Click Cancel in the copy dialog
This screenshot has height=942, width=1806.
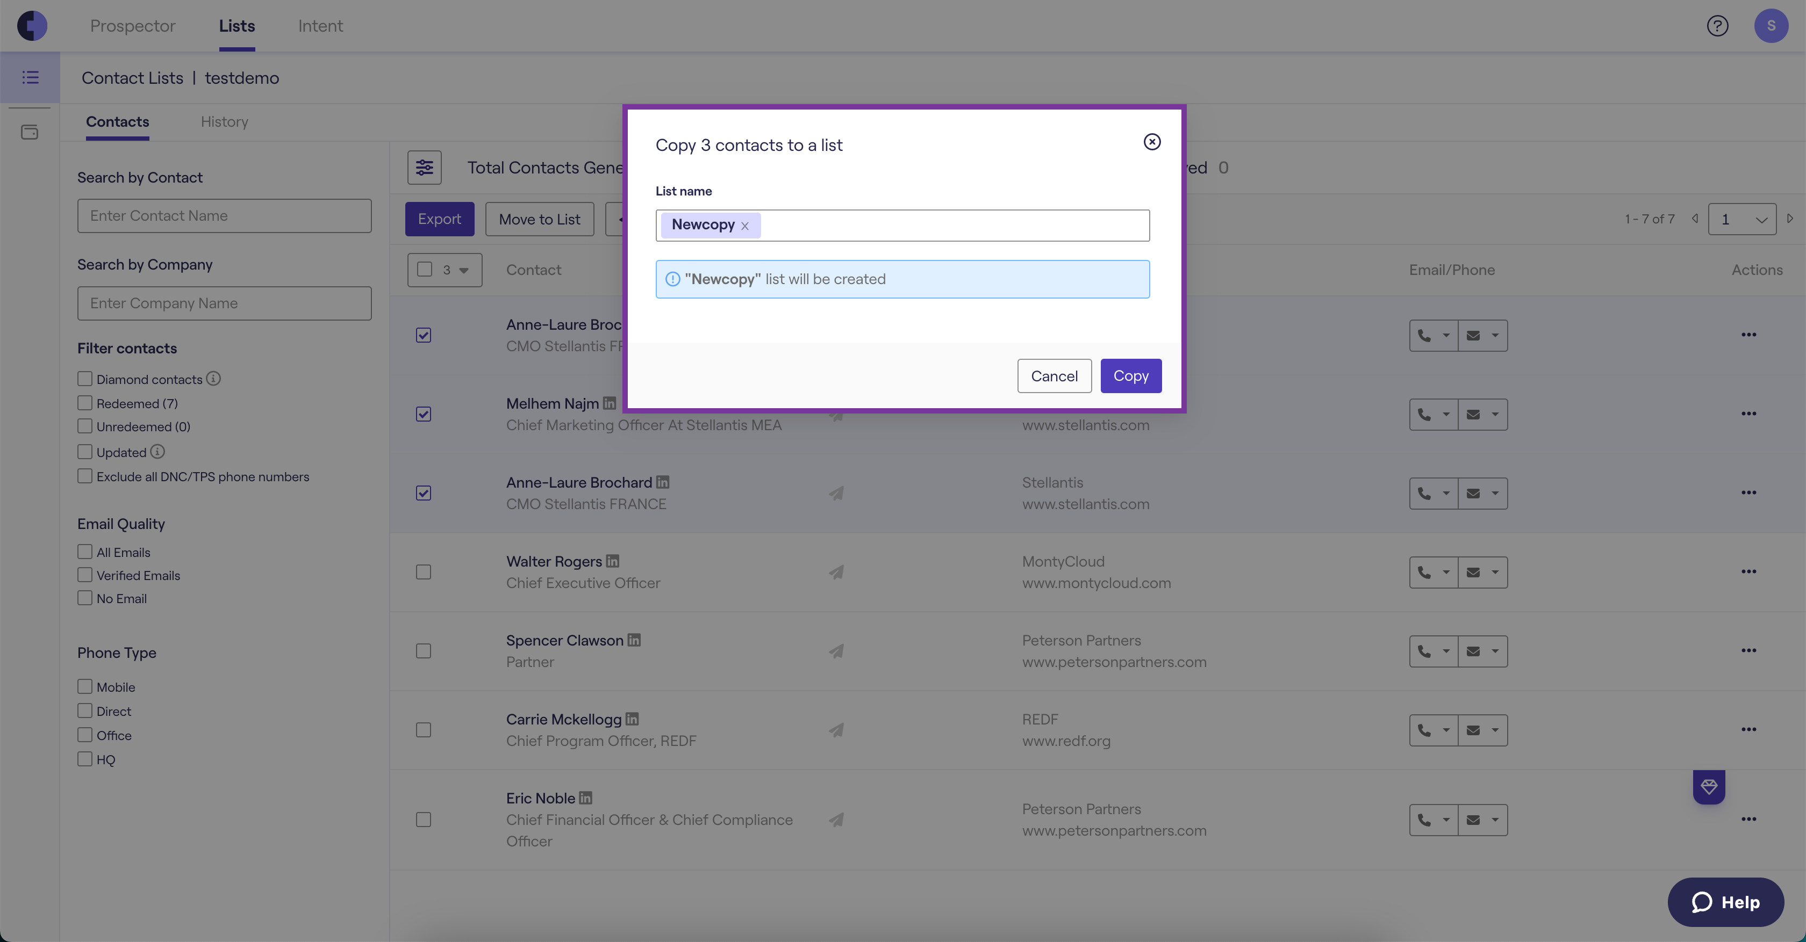(1053, 376)
